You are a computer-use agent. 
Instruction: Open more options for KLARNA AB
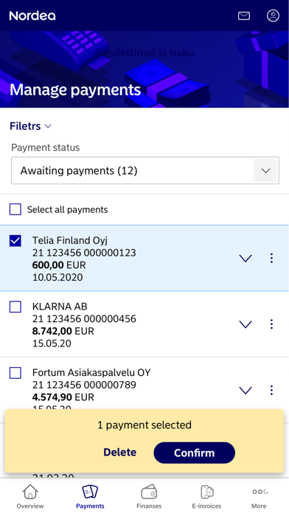coord(271,324)
